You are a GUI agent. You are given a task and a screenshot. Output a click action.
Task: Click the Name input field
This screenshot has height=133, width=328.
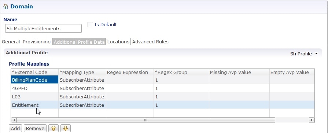[43, 28]
